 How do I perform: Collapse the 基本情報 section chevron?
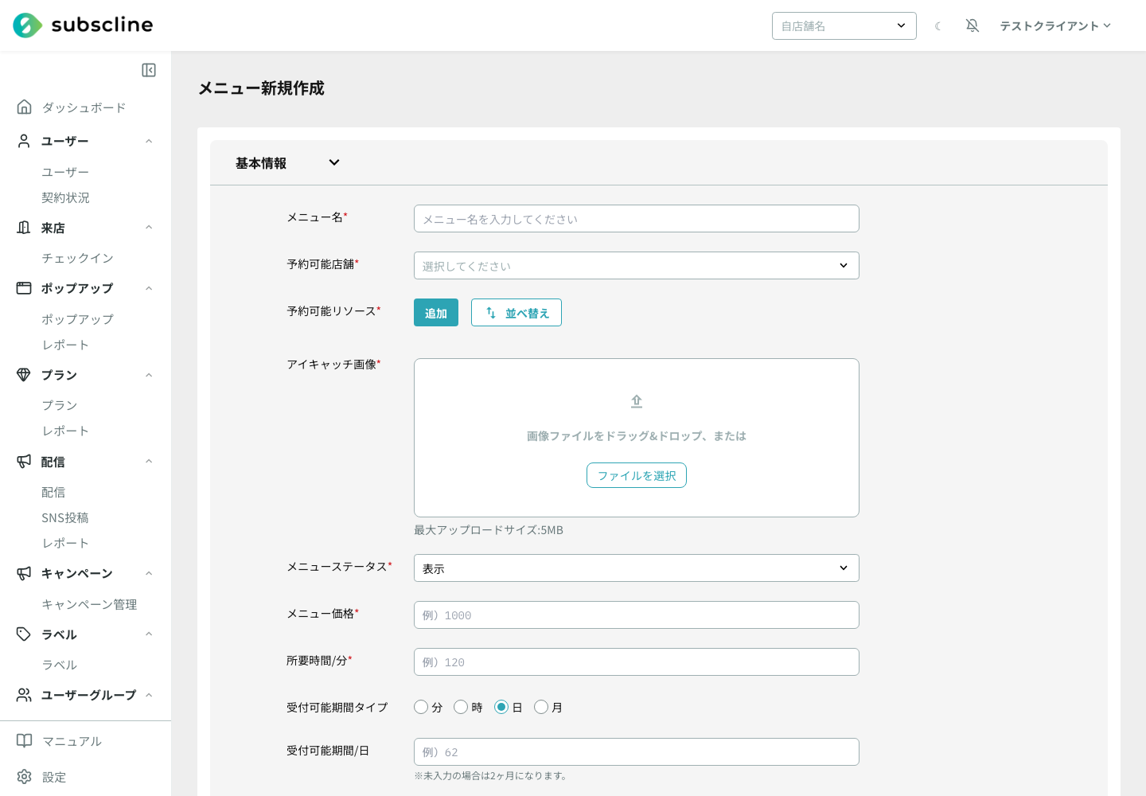(334, 162)
